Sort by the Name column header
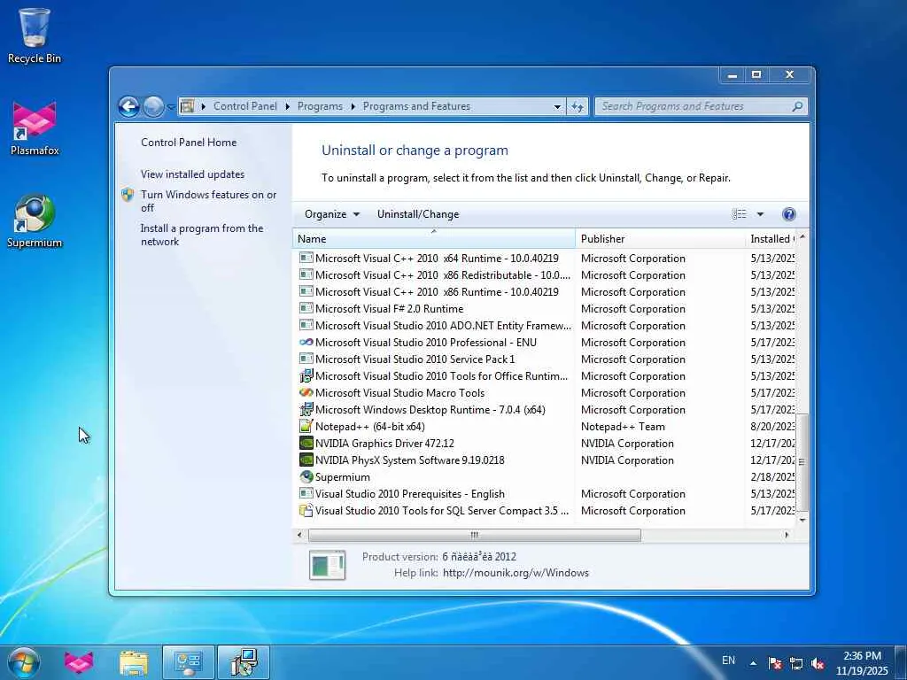The height and width of the screenshot is (680, 907). tap(434, 239)
